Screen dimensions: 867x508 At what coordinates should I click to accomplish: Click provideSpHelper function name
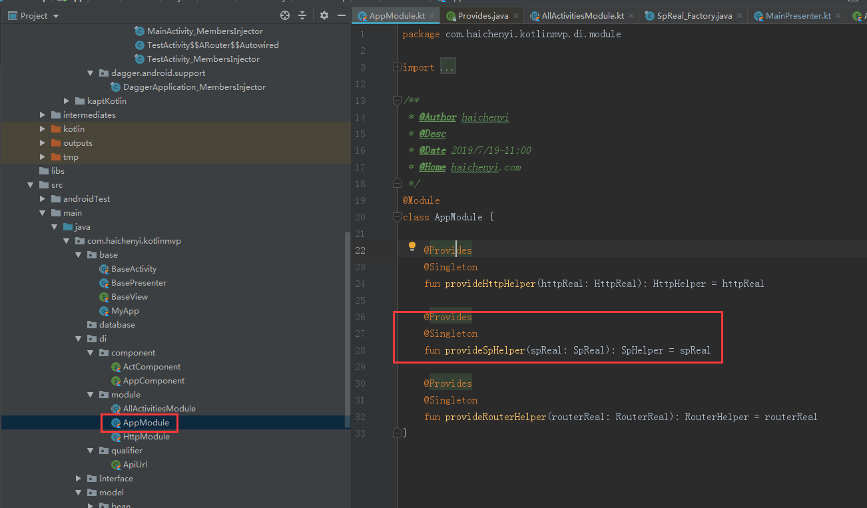click(485, 350)
